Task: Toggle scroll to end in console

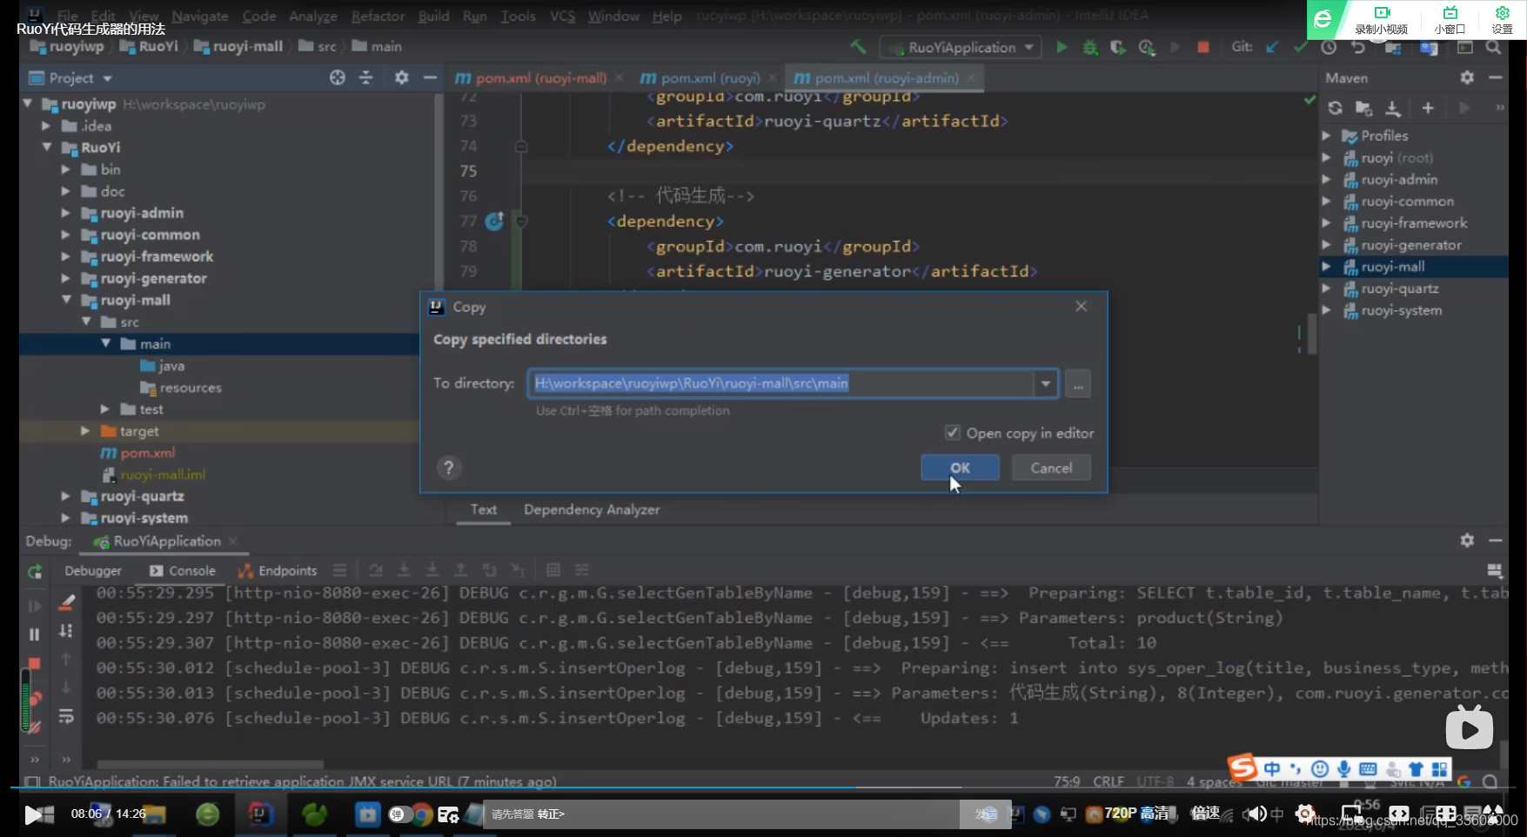Action: tap(66, 630)
